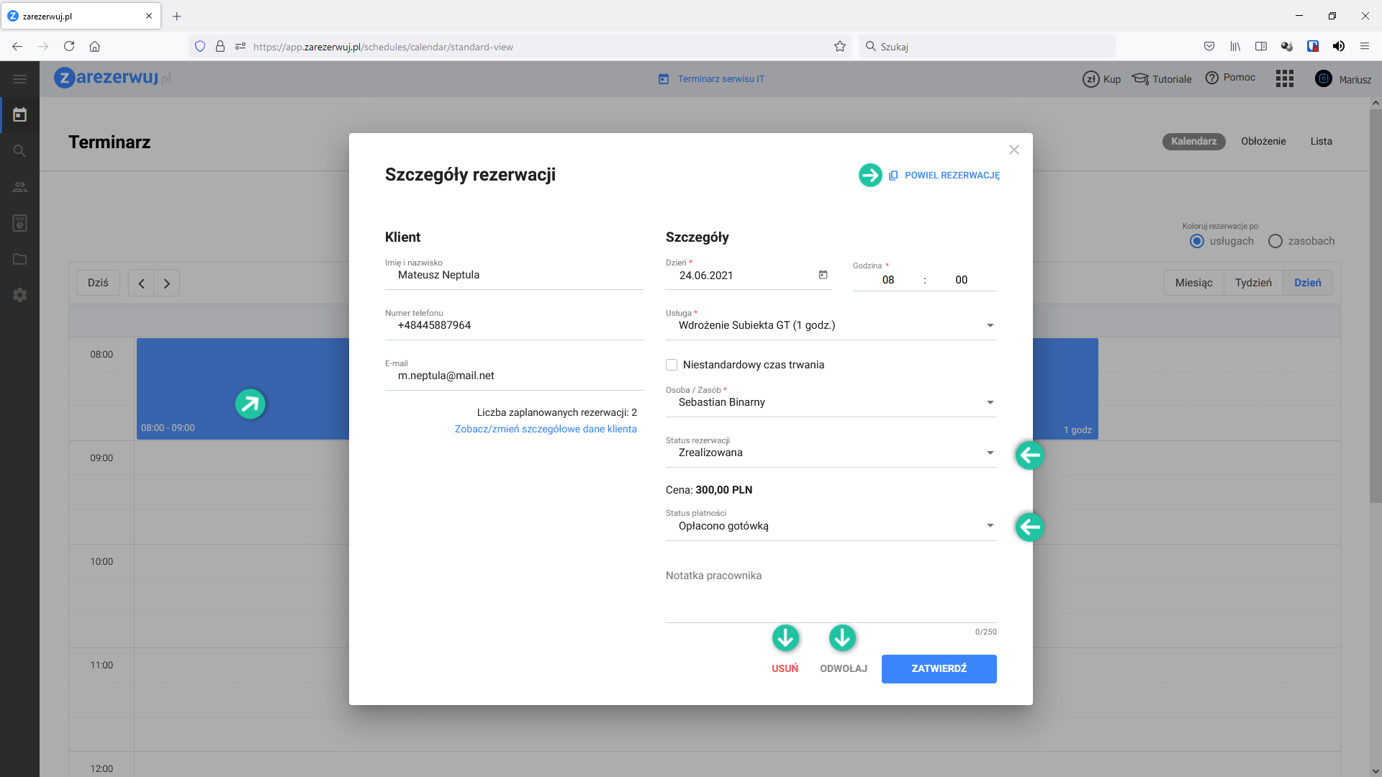Open the browser application menu
Screen dimensions: 1382x777
point(1365,47)
